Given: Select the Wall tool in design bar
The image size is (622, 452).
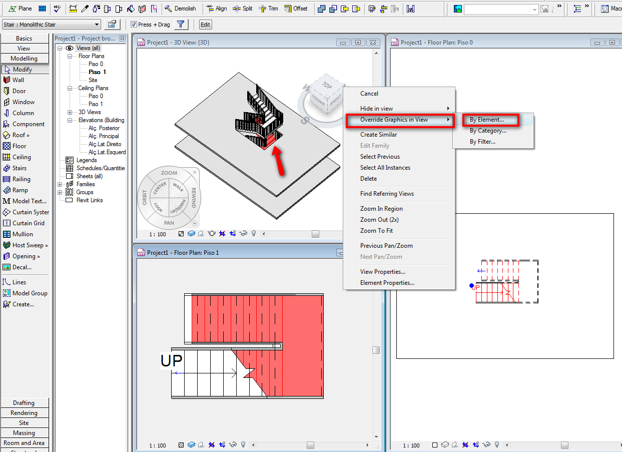Looking at the screenshot, I should click(18, 80).
